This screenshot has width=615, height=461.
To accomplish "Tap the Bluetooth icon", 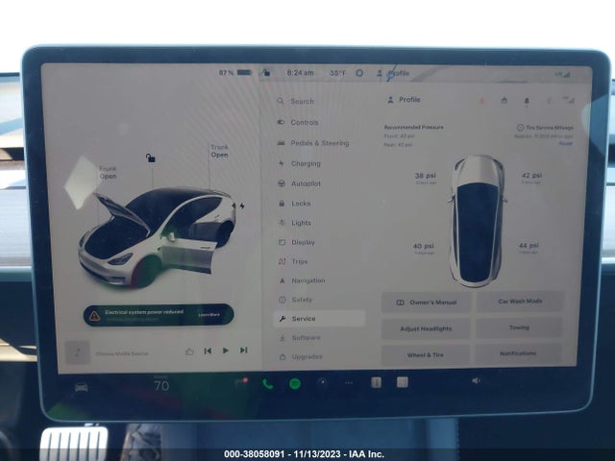I will pyautogui.click(x=549, y=101).
